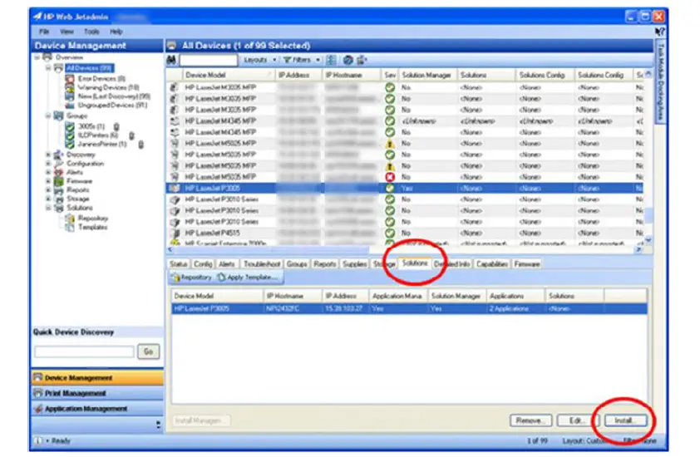Image resolution: width=700 pixels, height=457 pixels.
Task: Select New (Last Discovery) tree item
Action: pos(114,96)
